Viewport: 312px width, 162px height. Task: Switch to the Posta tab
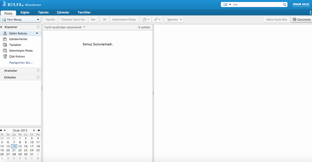point(8,13)
